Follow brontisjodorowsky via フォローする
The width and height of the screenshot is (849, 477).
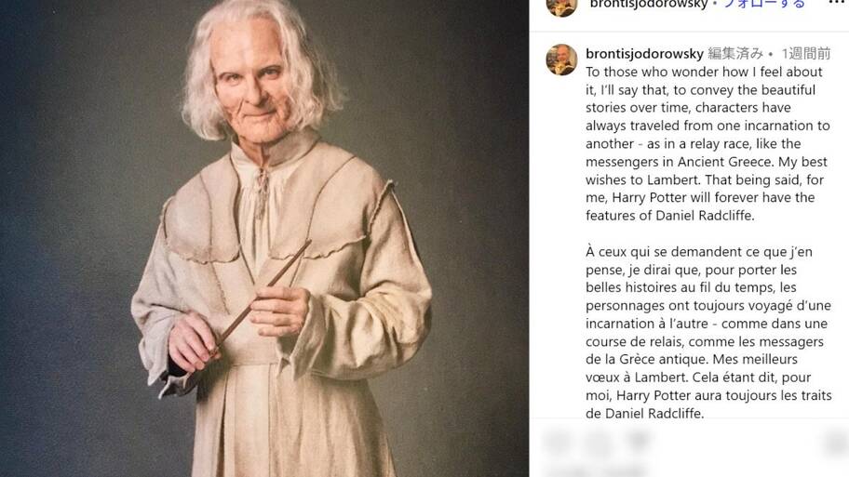(x=764, y=4)
